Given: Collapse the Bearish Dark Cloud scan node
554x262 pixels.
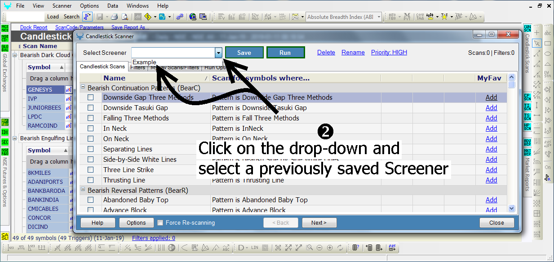Looking at the screenshot, I should (15, 55).
